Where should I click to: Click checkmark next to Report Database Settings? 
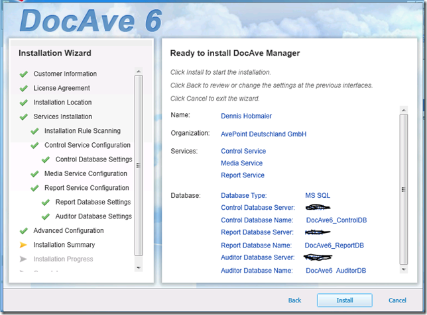click(x=46, y=202)
